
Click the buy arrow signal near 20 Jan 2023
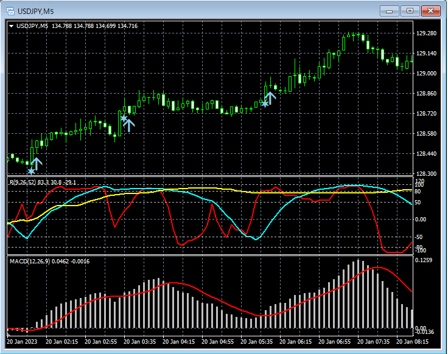click(37, 164)
